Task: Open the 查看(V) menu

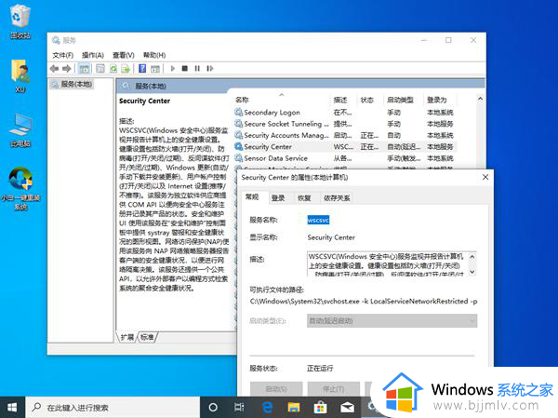Action: [x=124, y=55]
